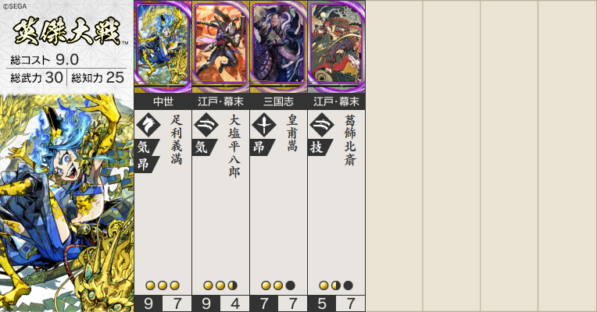Open the 大塩平八郎 card thumbnail
Image resolution: width=597 pixels, height=312 pixels.
pos(221,46)
